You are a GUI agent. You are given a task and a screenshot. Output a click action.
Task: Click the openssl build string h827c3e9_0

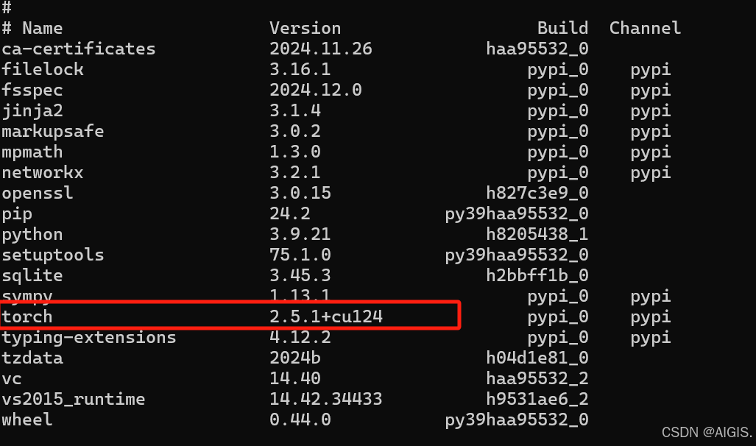click(x=537, y=194)
